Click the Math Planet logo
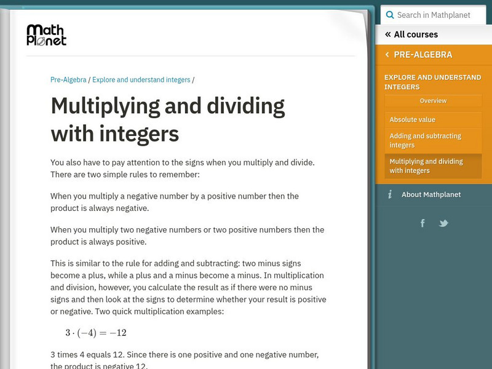The image size is (492, 369). click(46, 35)
